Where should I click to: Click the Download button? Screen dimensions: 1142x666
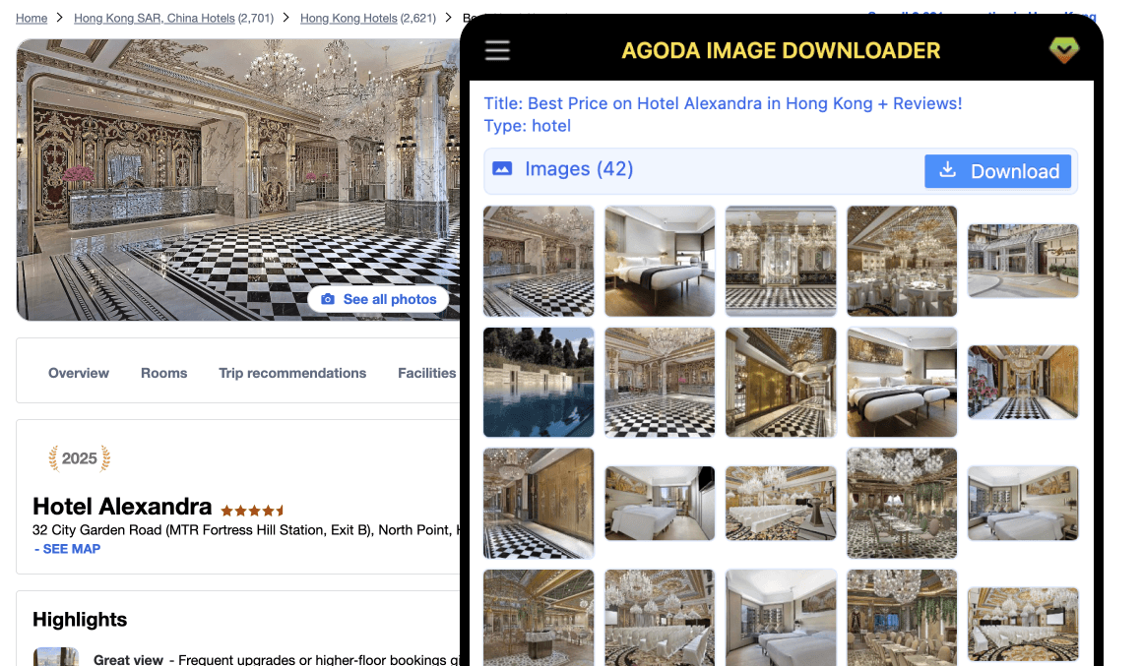[998, 171]
